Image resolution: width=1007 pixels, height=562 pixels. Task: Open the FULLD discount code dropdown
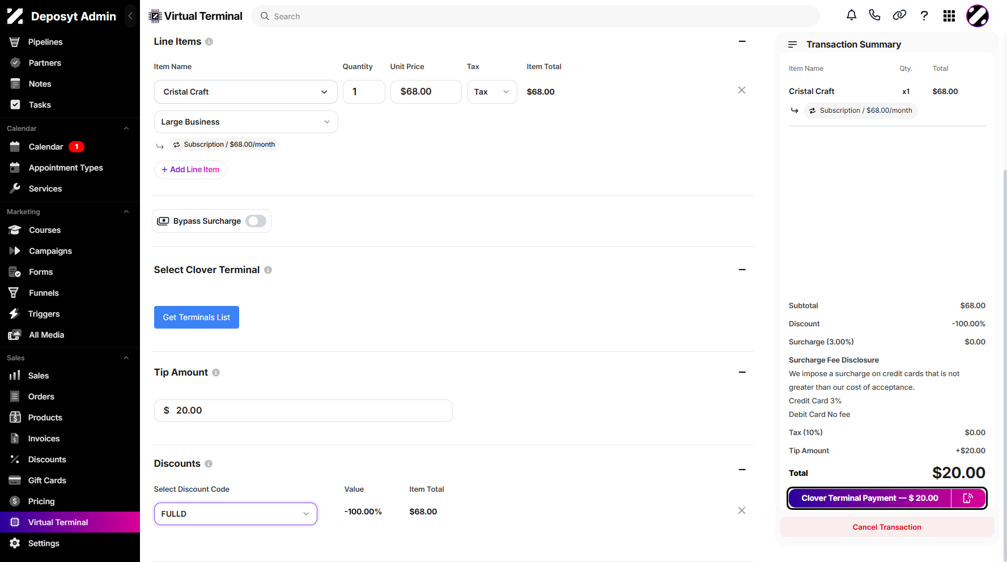tap(236, 514)
